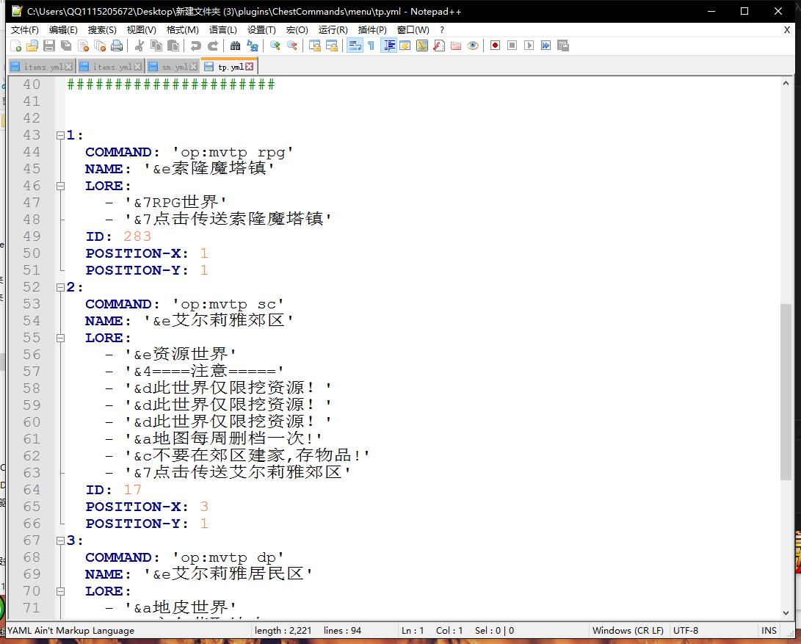Viewport: 801px width, 644px height.
Task: Collapse the '3:' block at line 67
Action: [60, 540]
